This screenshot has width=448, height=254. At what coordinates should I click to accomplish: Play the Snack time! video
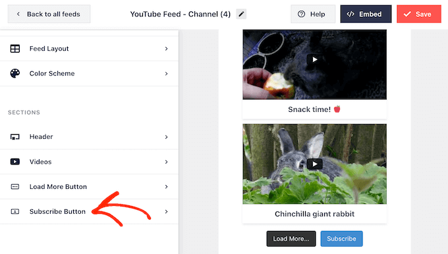click(x=314, y=59)
